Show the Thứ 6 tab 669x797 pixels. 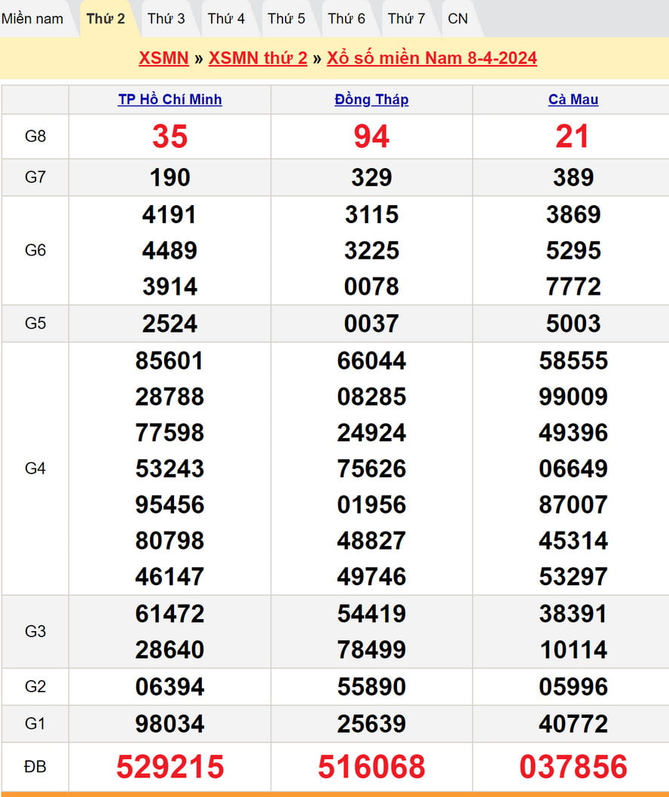(347, 19)
